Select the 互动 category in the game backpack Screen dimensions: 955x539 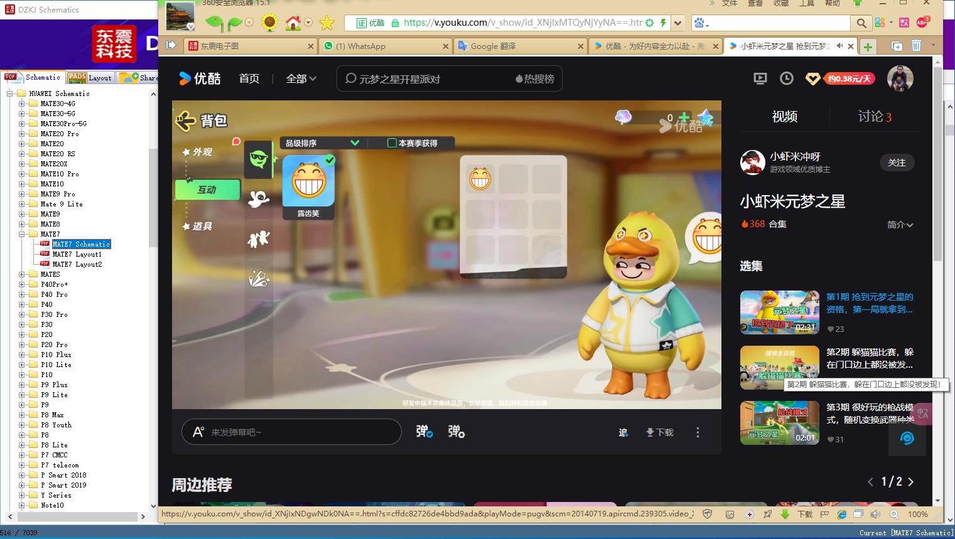[207, 189]
